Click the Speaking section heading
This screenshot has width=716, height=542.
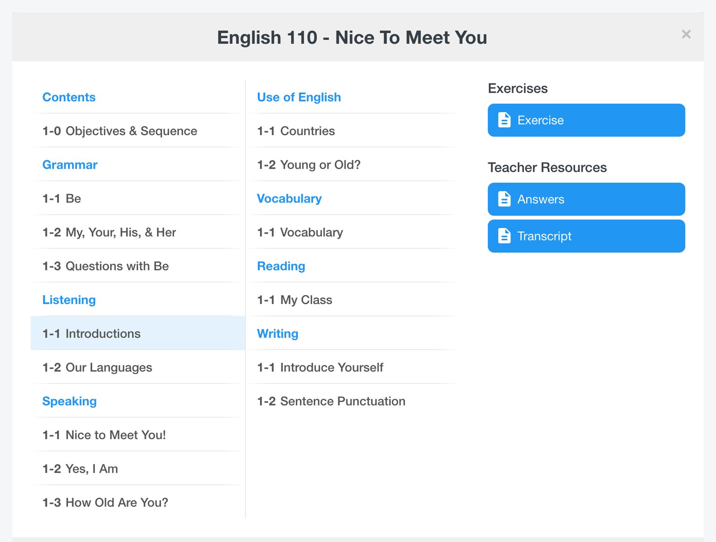point(69,401)
